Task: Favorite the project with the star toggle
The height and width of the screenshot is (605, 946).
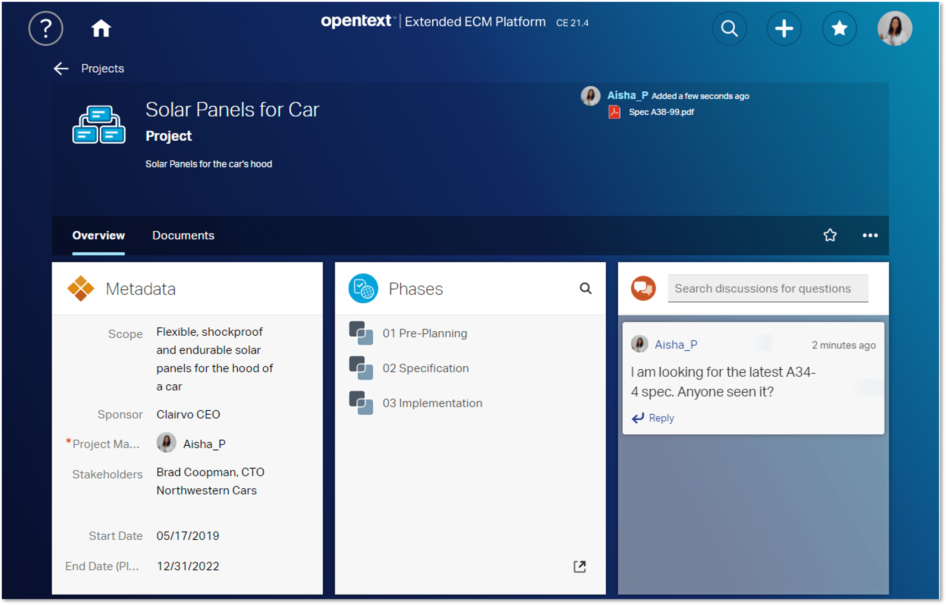Action: 830,235
